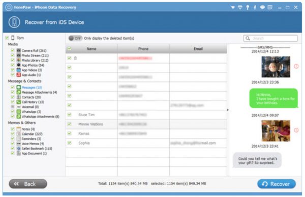Click the App Photos icon
Viewport: 305px width, 197px height.
pos(19,65)
